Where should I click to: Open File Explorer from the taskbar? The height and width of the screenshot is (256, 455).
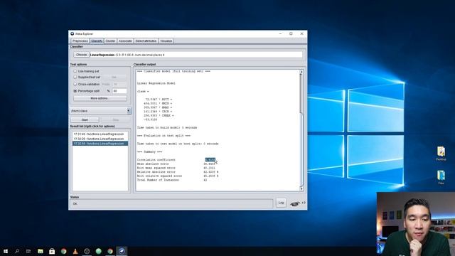41,251
